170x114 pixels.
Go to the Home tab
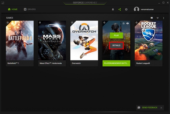tap(13, 9)
